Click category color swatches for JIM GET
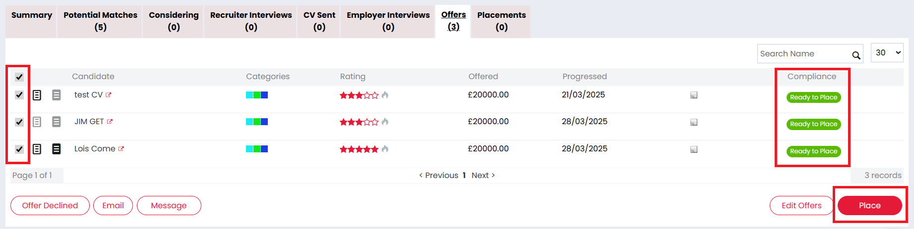Viewport: 914px width, 229px height. (x=257, y=122)
